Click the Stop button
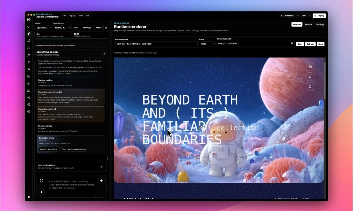 coord(320,44)
